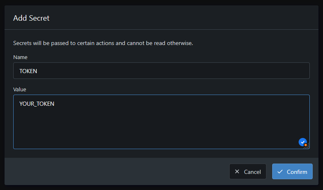The height and width of the screenshot is (190, 323).
Task: Click the dialog footer bar left of Cancel
Action: point(116,171)
